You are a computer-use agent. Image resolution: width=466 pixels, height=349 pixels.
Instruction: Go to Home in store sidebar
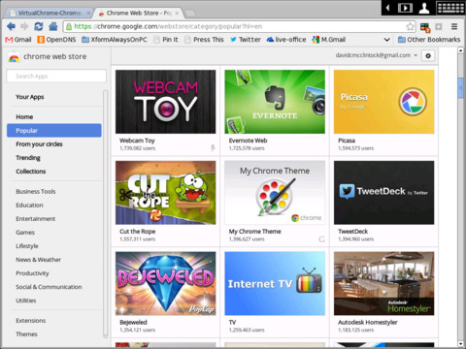pyautogui.click(x=24, y=116)
